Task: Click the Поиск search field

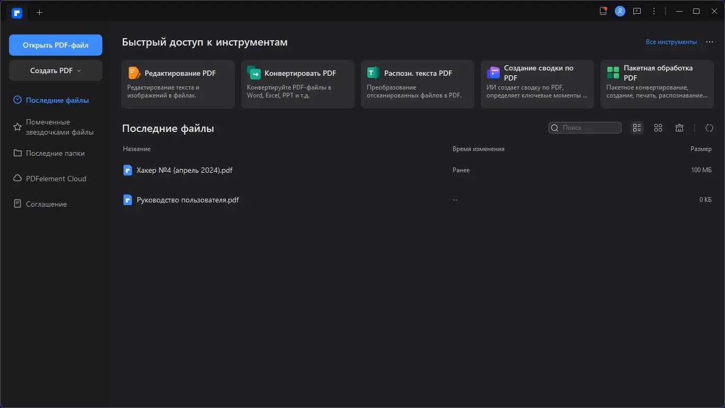Action: [x=589, y=128]
